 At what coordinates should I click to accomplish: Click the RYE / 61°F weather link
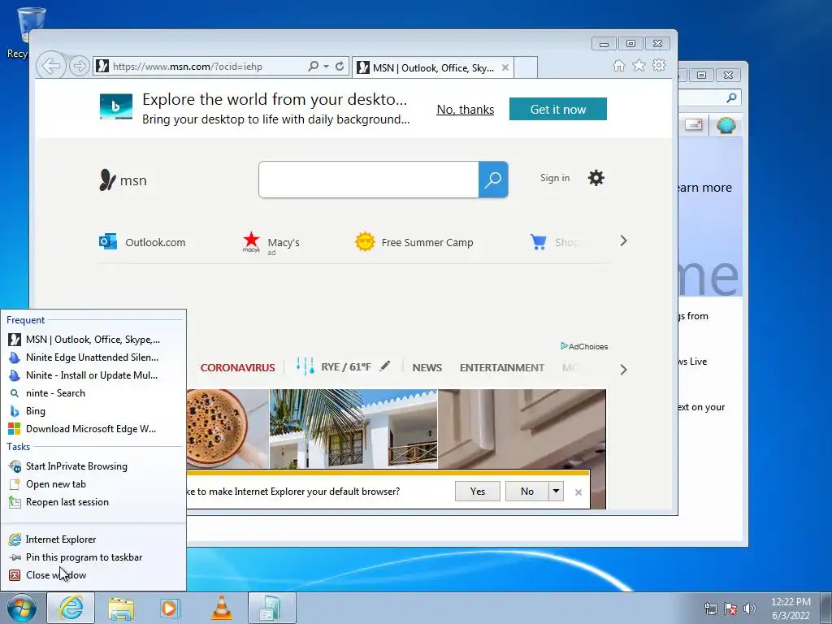tap(345, 366)
